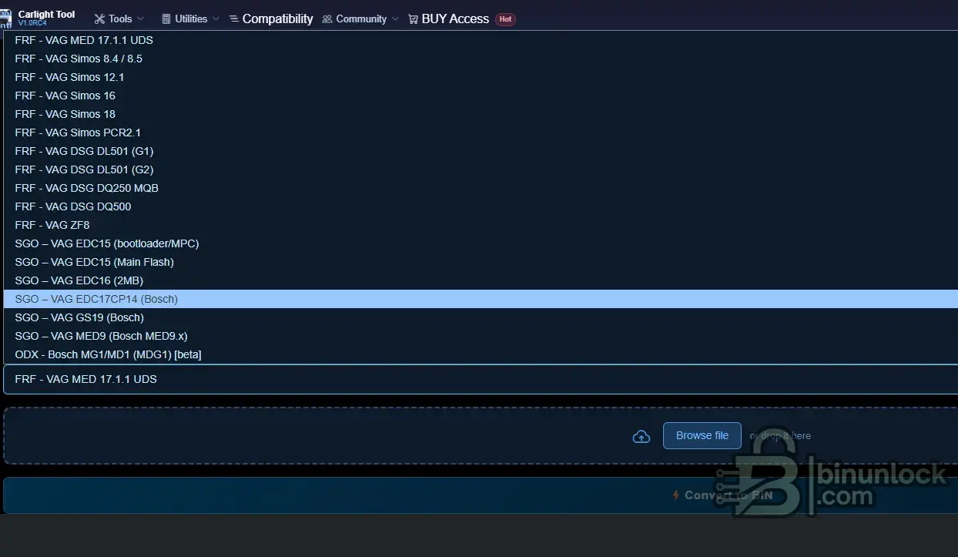Open the Community menu

[360, 18]
